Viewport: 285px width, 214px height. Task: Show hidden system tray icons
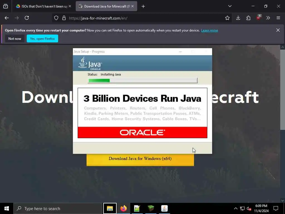coord(235,208)
